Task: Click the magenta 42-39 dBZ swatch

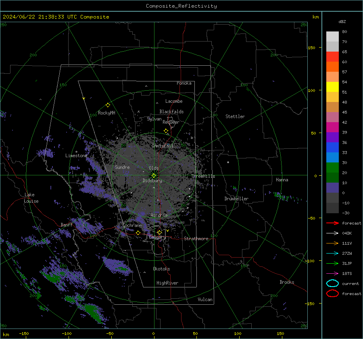Action: click(332, 127)
